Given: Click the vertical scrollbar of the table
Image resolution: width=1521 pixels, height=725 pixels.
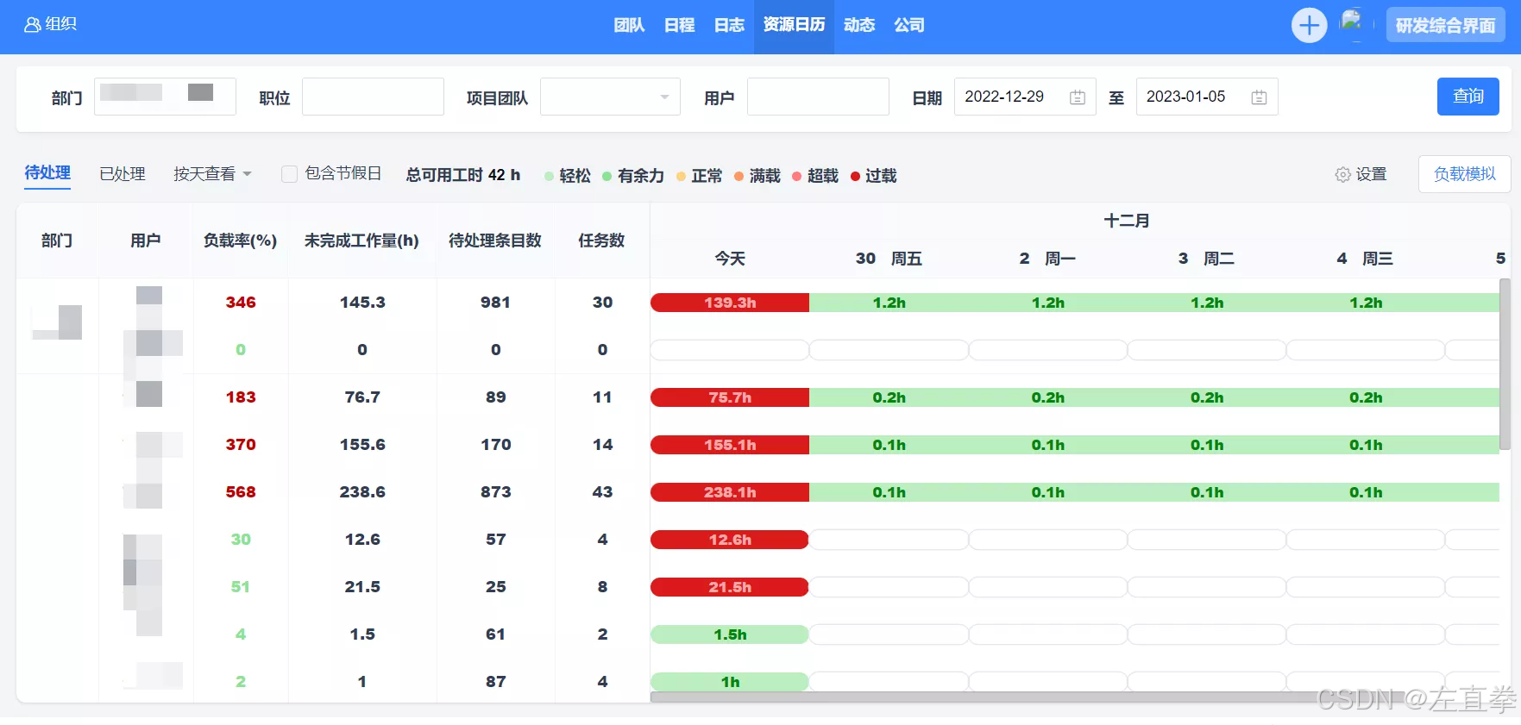Looking at the screenshot, I should [1505, 364].
